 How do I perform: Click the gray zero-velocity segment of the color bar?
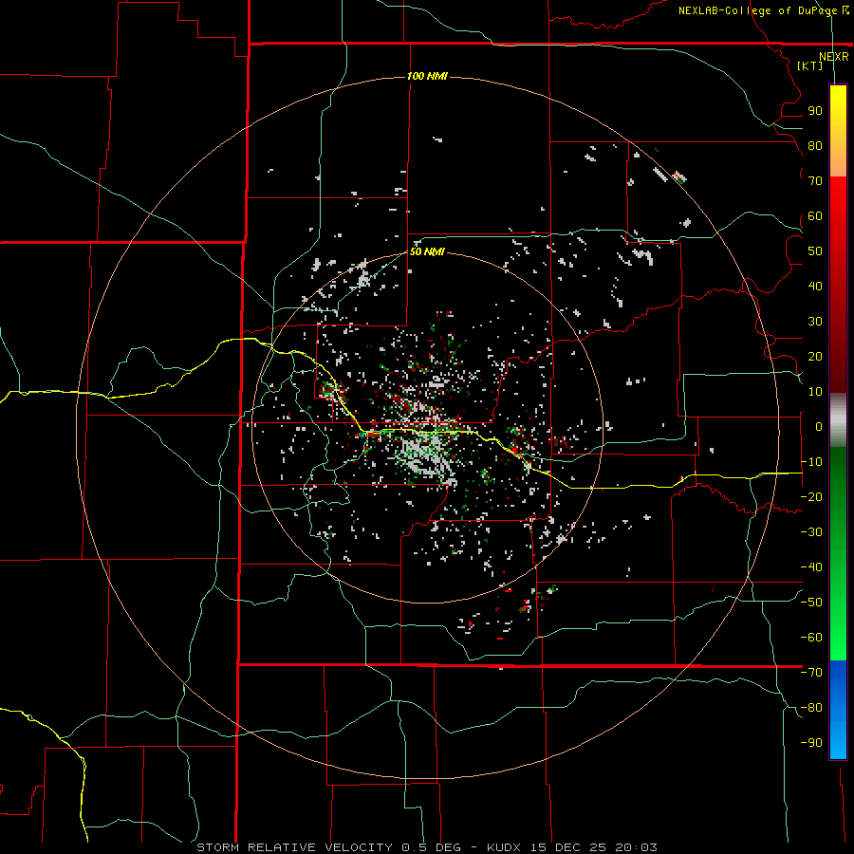(x=838, y=420)
